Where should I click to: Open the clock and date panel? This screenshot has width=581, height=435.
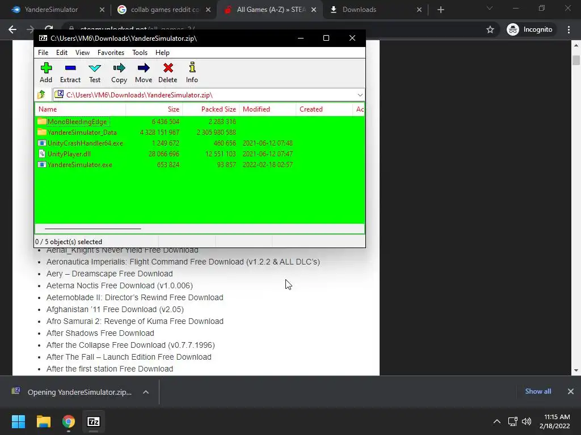click(555, 421)
